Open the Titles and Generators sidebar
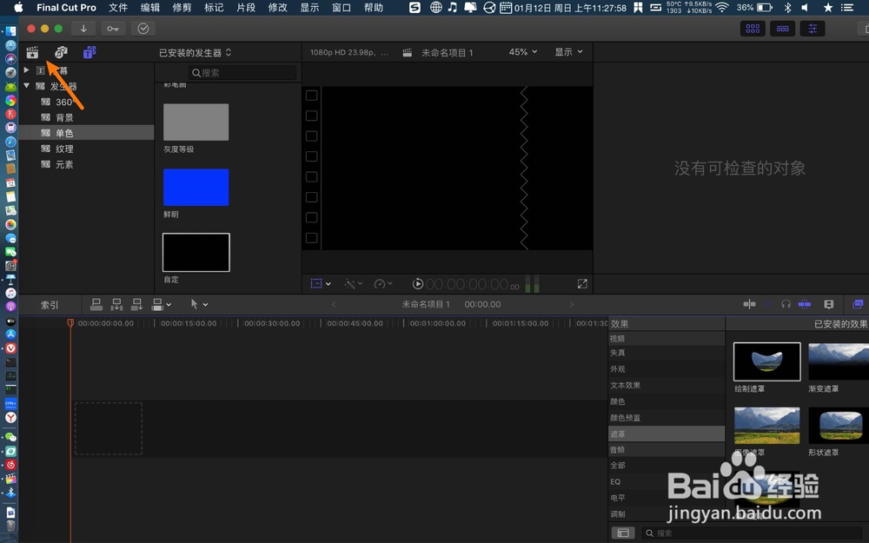869x543 pixels. (90, 53)
